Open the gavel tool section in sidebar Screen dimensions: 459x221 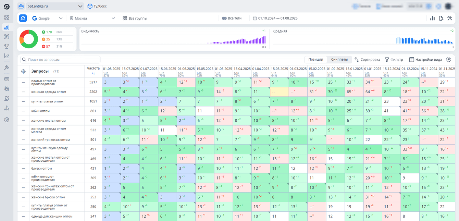(7, 68)
